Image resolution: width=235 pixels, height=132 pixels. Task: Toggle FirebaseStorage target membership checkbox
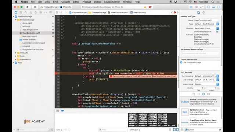181,62
